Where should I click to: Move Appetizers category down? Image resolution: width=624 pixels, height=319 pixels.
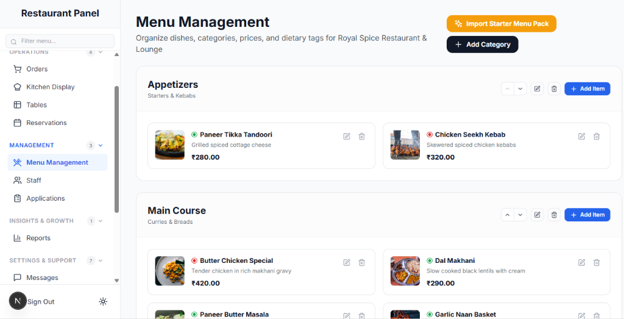click(x=520, y=89)
